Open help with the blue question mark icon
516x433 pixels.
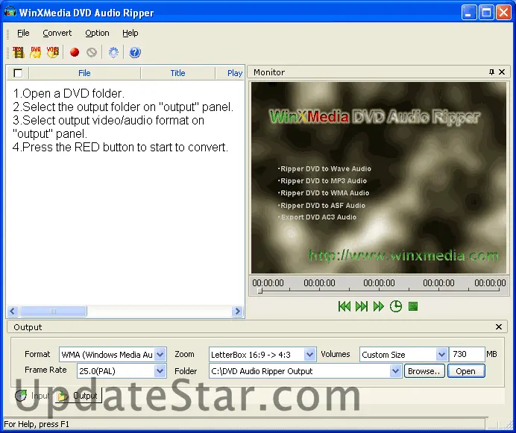coord(135,52)
